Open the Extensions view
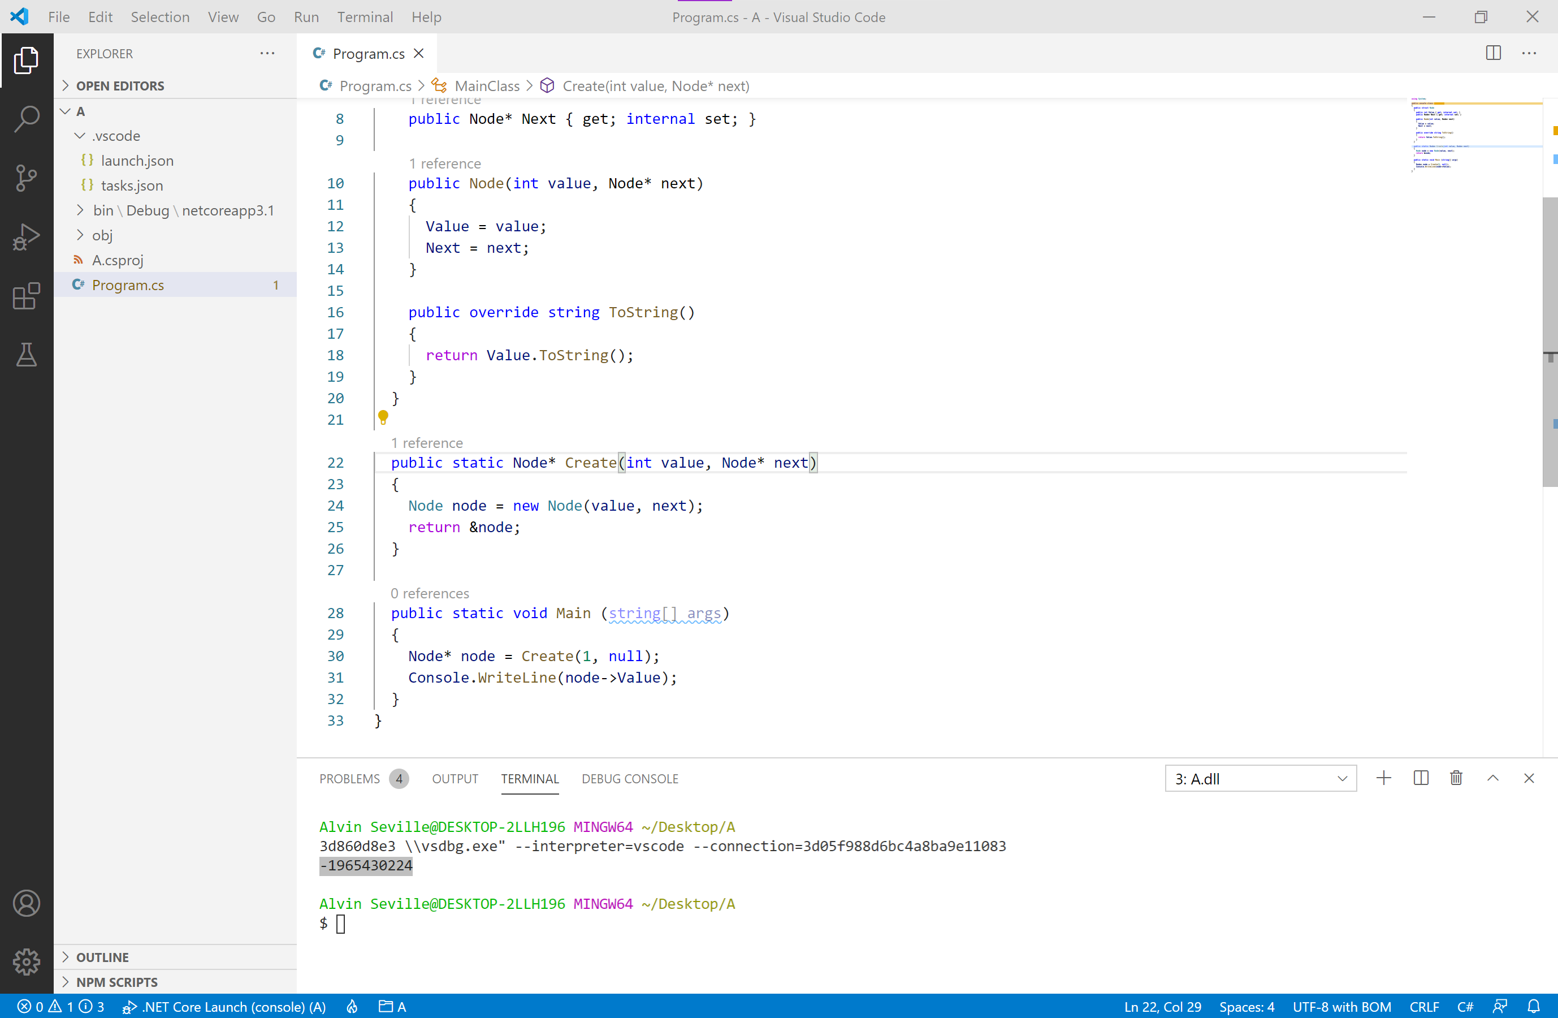1558x1018 pixels. [26, 296]
